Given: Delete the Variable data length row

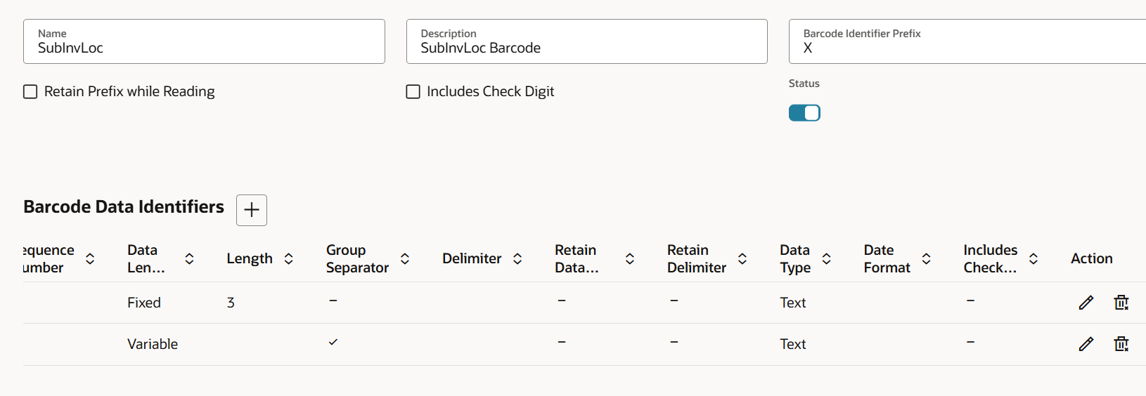Looking at the screenshot, I should pos(1121,344).
